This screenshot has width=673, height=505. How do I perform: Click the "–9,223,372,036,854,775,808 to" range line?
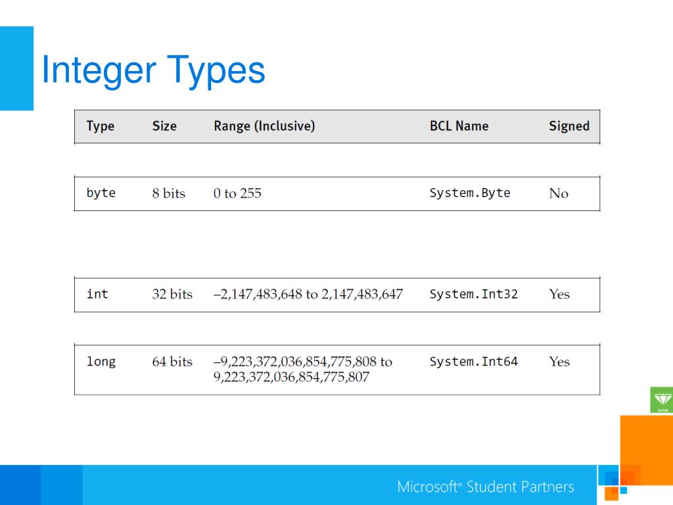pos(303,362)
